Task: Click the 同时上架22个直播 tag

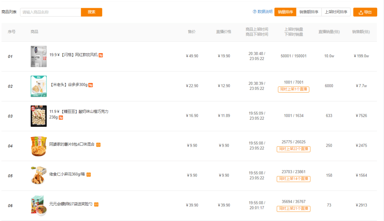Action: [293, 149]
